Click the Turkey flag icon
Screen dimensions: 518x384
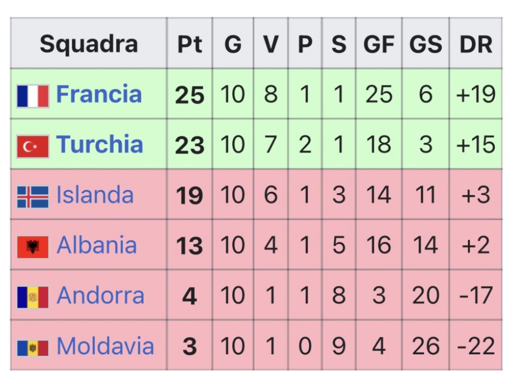click(33, 147)
